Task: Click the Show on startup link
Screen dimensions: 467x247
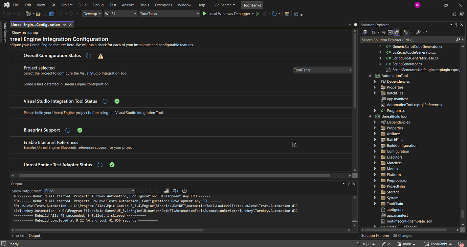Action: 24,32
